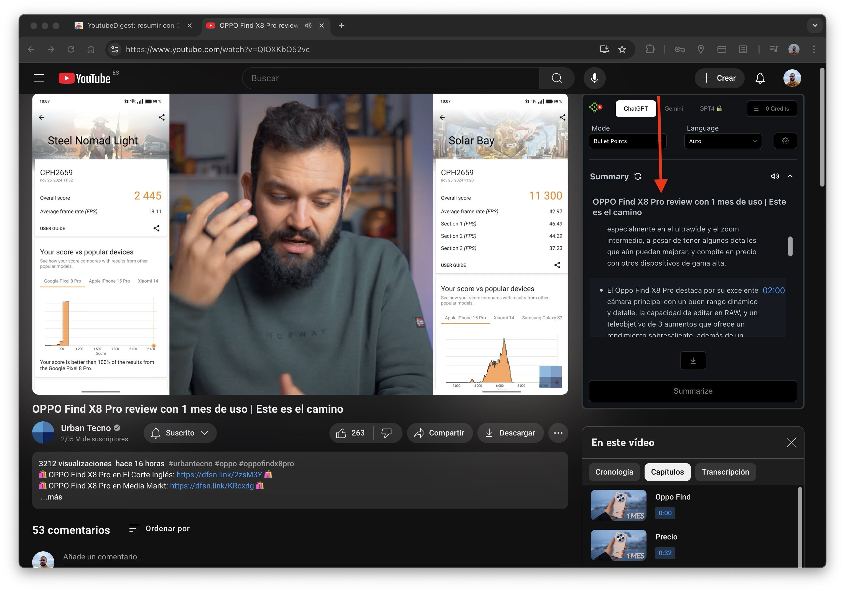The width and height of the screenshot is (845, 591).
Task: Reload the page in the browser toolbar
Action: pyautogui.click(x=71, y=49)
